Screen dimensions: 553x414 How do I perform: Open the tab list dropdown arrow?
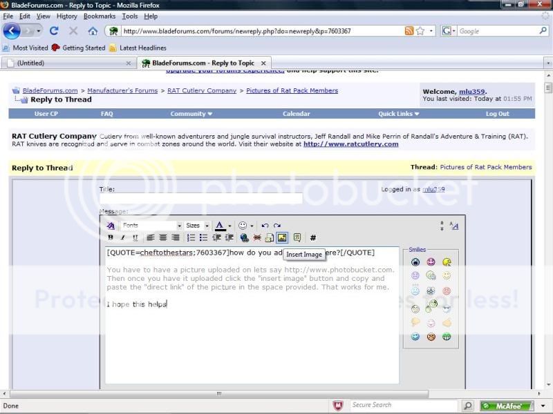(547, 63)
